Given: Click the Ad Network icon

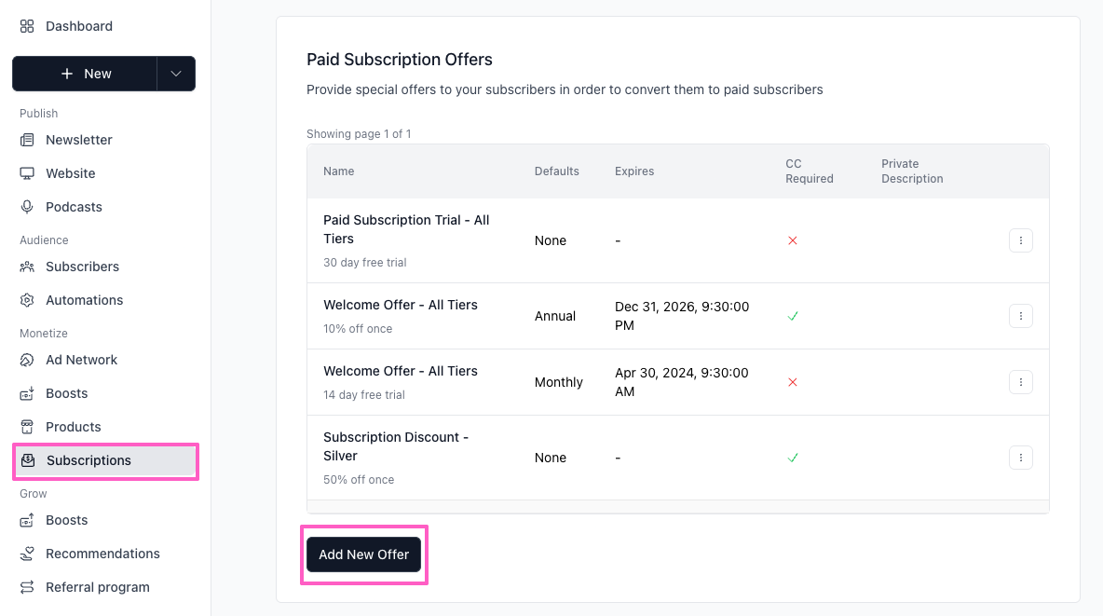Looking at the screenshot, I should [27, 360].
